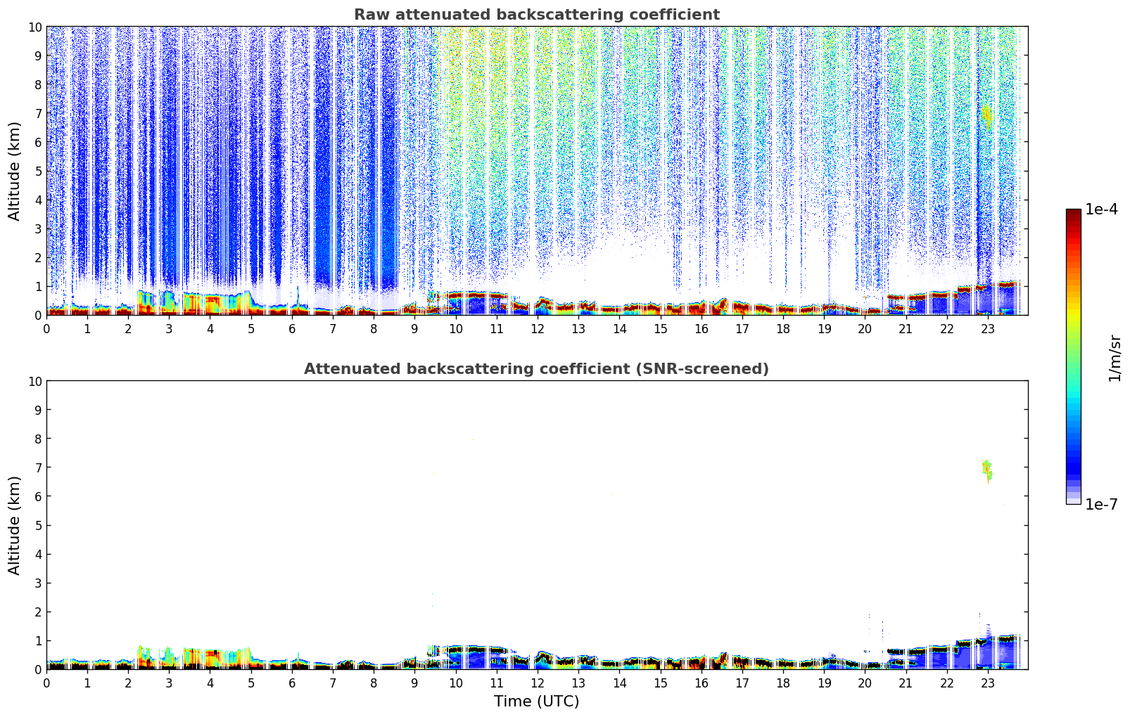Click the SNR-screened backscatter plot area
The image size is (1130, 717).
coord(537,525)
